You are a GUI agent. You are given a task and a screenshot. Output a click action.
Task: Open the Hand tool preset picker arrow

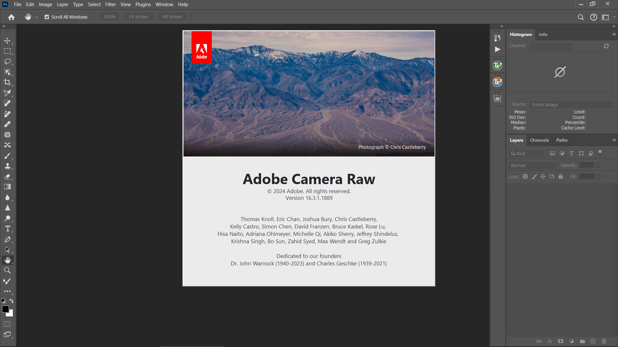[x=36, y=17]
